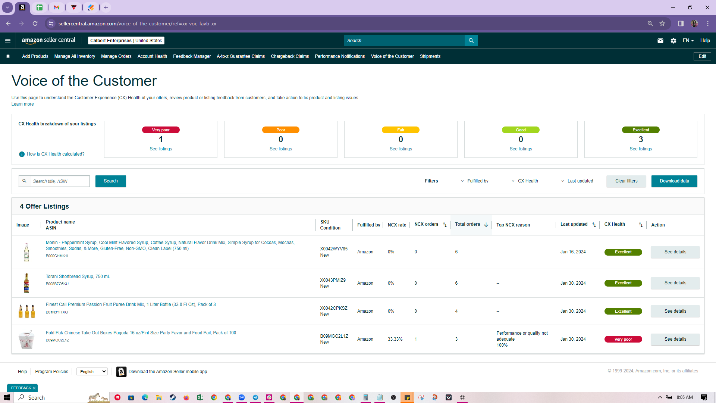716x403 pixels.
Task: Sort by the CX Health column arrows
Action: pyautogui.click(x=641, y=225)
